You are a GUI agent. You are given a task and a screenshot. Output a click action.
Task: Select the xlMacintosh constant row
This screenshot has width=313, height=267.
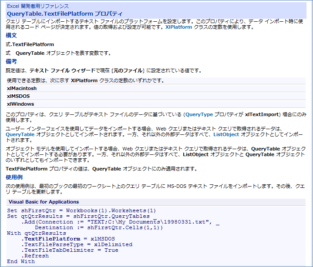[x=156, y=88]
